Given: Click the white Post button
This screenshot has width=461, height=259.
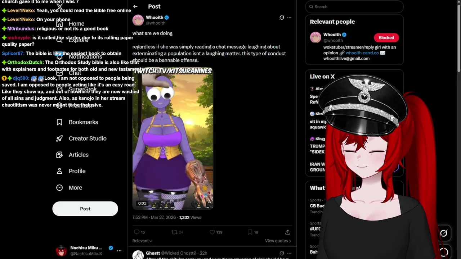Looking at the screenshot, I should click(85, 209).
